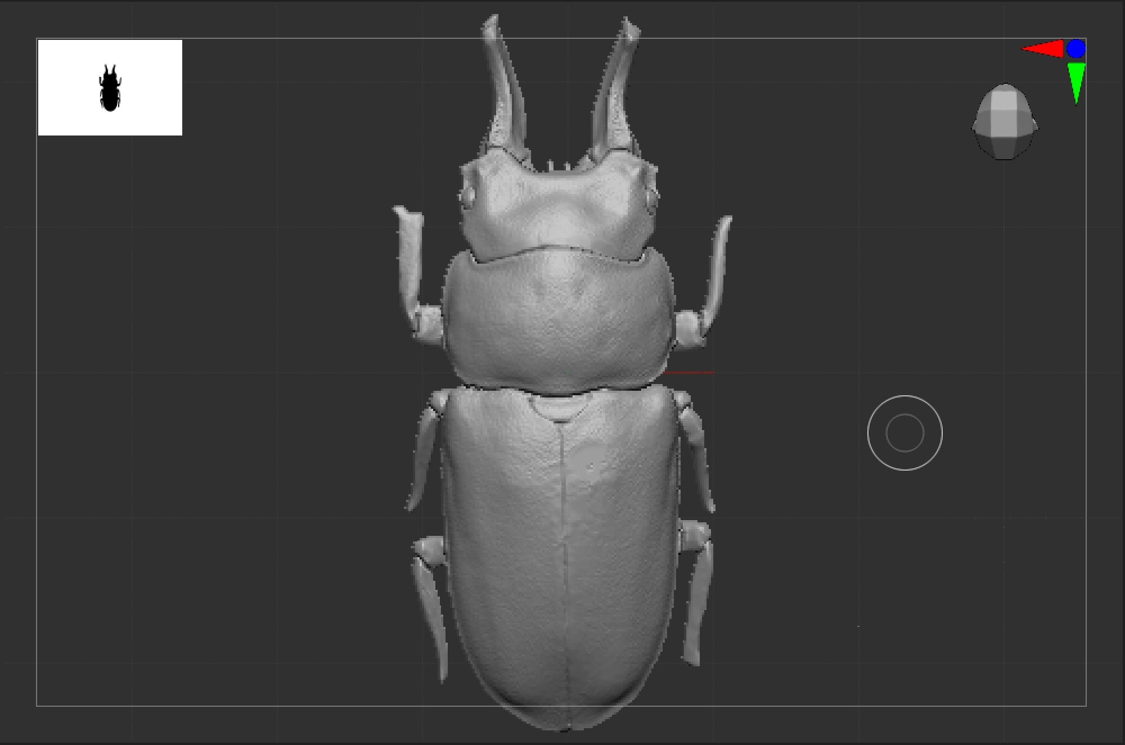This screenshot has width=1125, height=745.
Task: Click the beetle's pronotum thorax plate
Action: pyautogui.click(x=558, y=320)
